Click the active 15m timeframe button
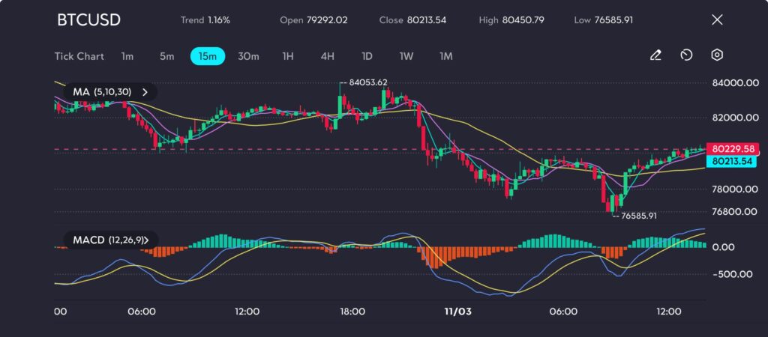The height and width of the screenshot is (337, 768). [208, 56]
